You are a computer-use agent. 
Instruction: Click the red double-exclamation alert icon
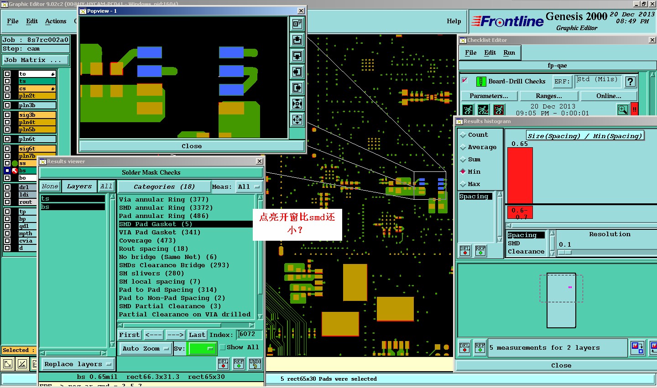point(634,109)
